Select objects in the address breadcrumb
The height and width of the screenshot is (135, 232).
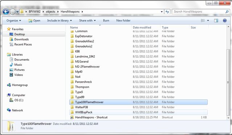pyautogui.click(x=50, y=12)
